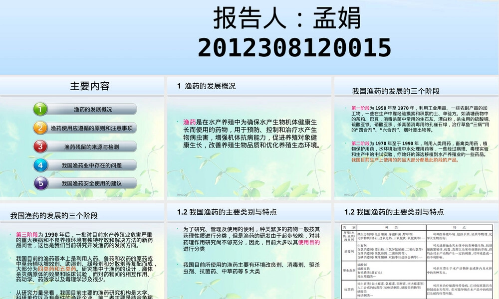The height and width of the screenshot is (299, 499).
Task: Click the red number 3 circle icon
Action: 40,147
